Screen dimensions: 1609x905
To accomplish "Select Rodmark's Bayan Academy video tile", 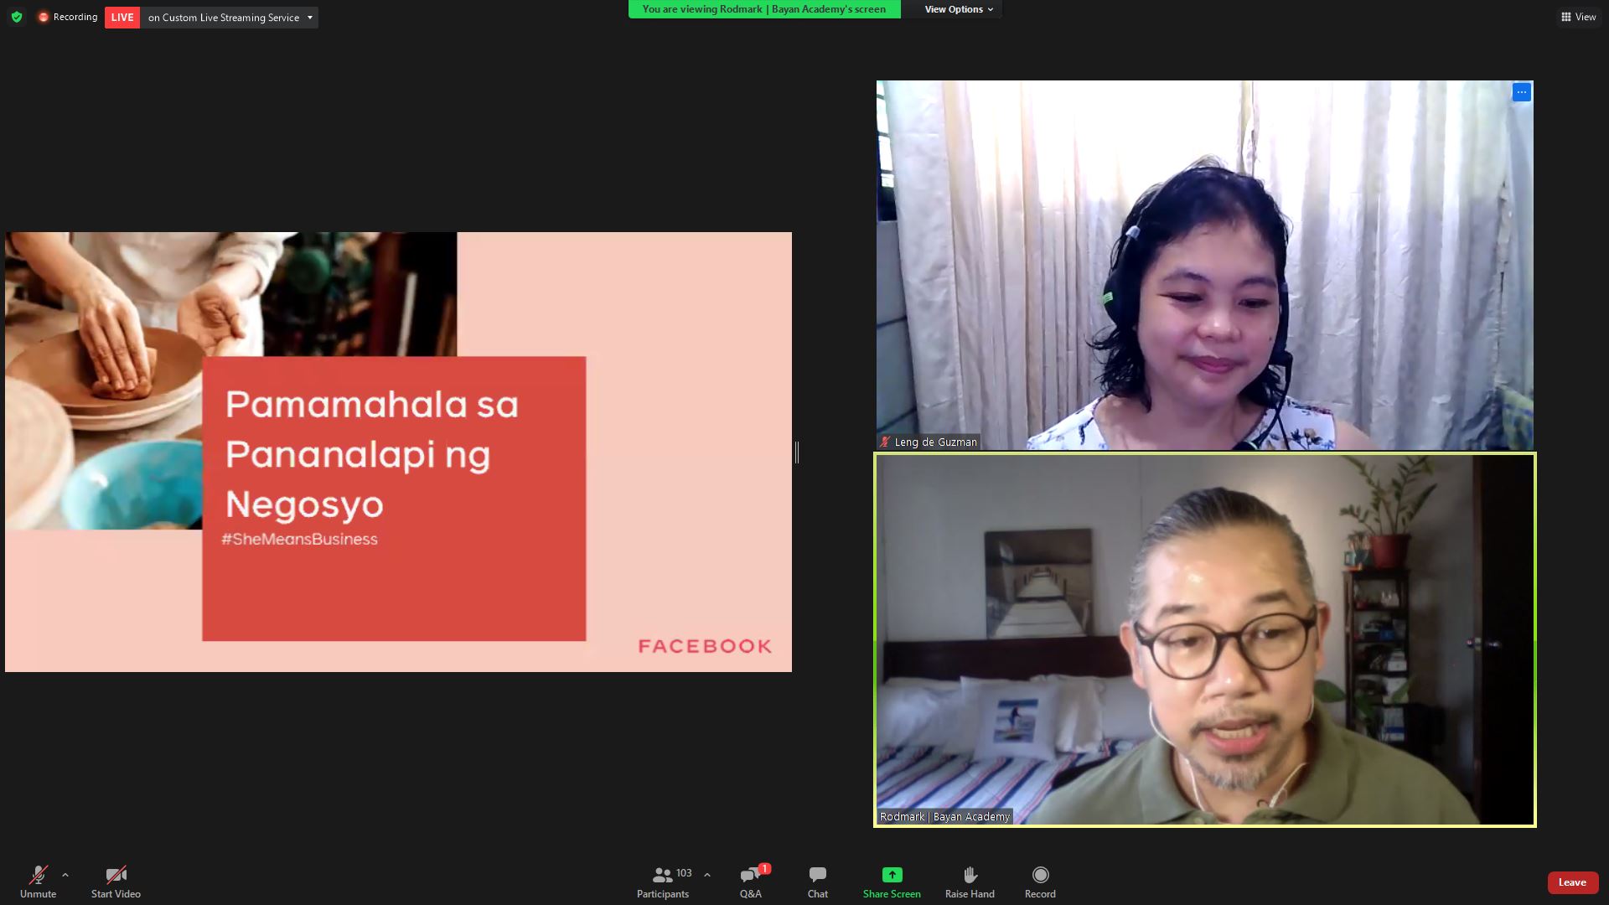I will [1205, 640].
